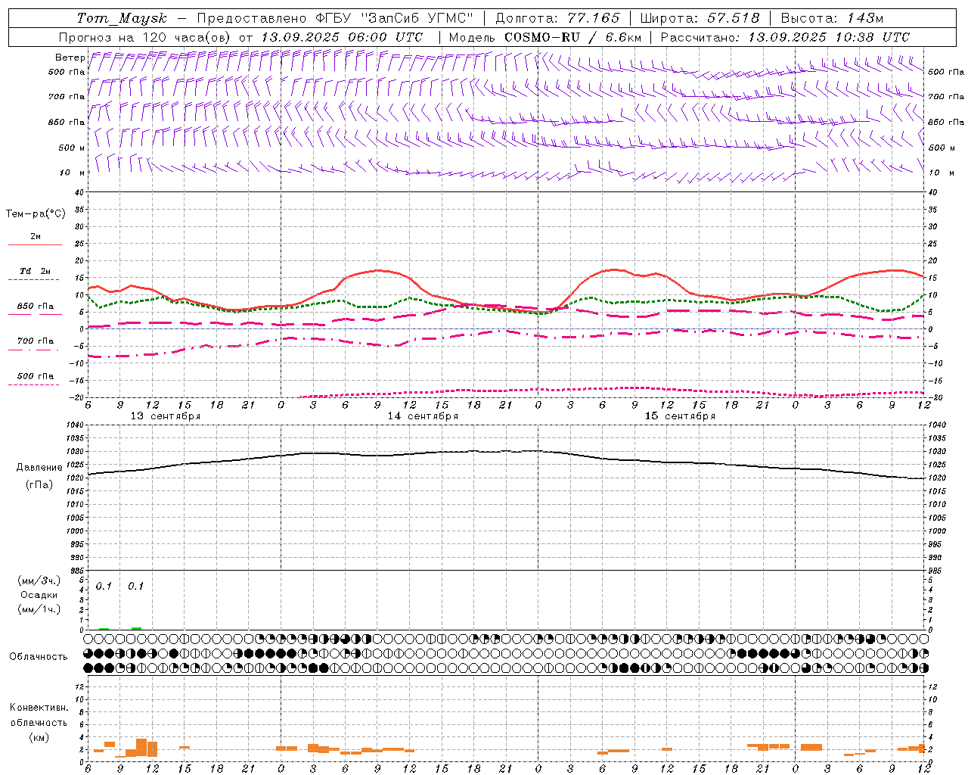Click the lowercase облачность label above (км)

click(39, 723)
